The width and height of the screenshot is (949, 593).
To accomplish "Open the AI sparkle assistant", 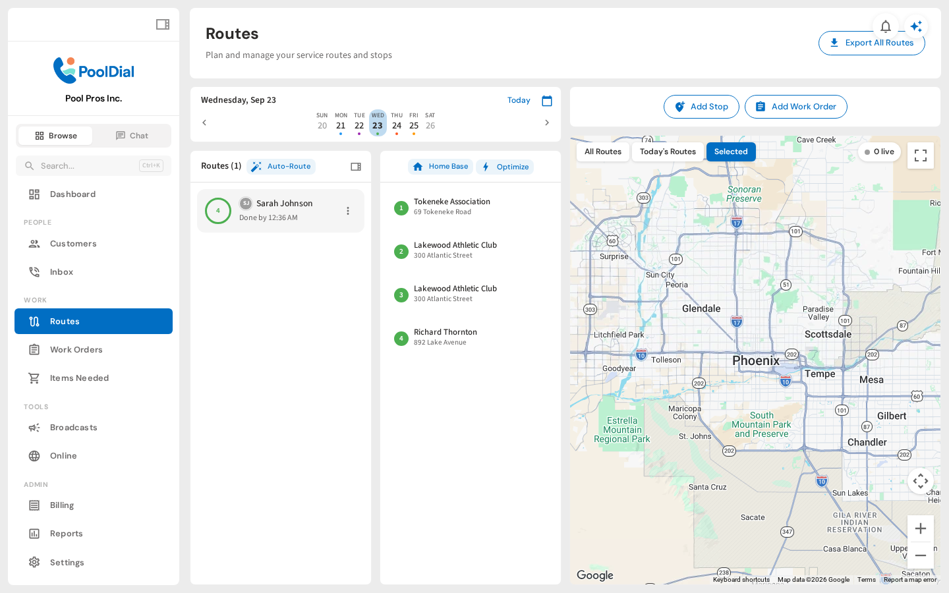I will coord(916,26).
